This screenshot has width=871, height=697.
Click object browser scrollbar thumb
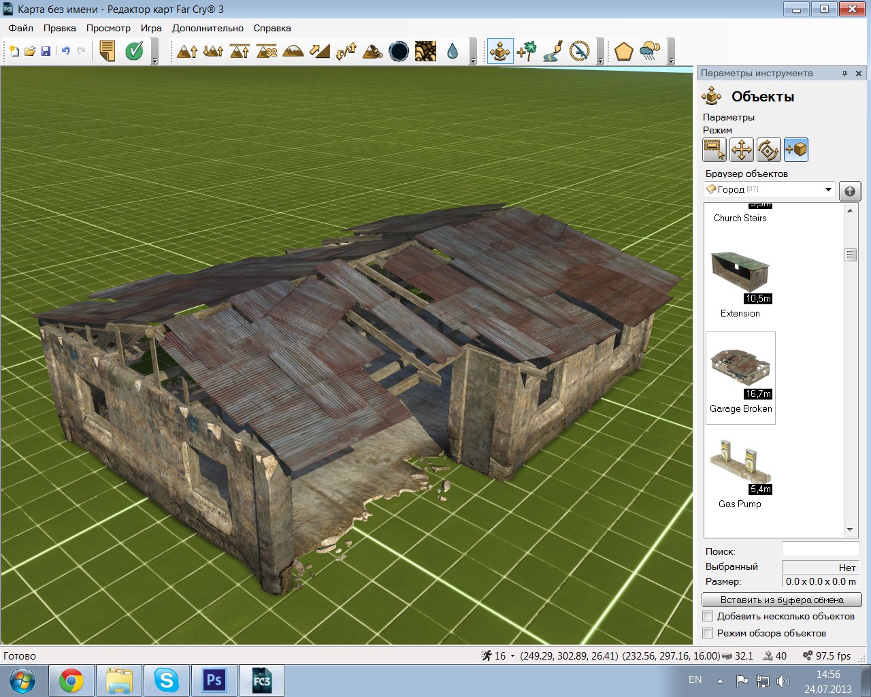click(850, 255)
